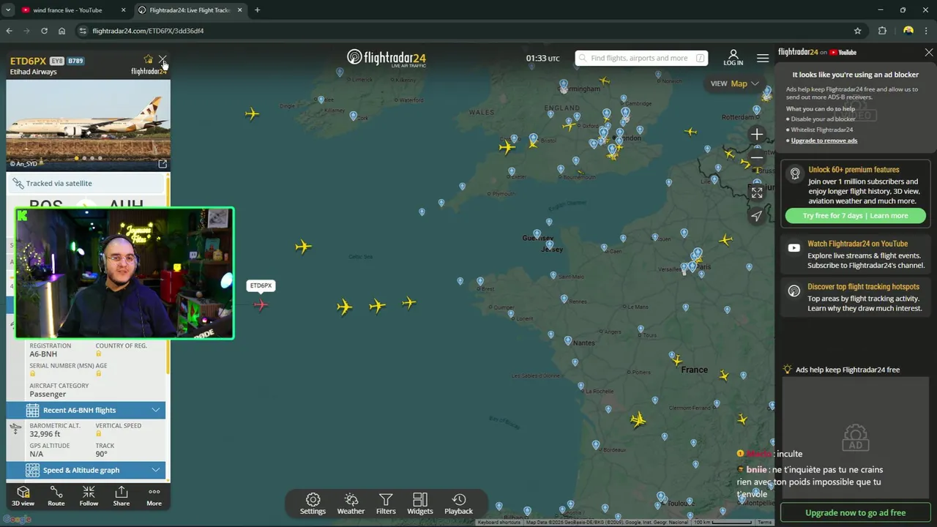The width and height of the screenshot is (937, 527).
Task: Click the B789 aircraft type badge
Action: click(75, 61)
